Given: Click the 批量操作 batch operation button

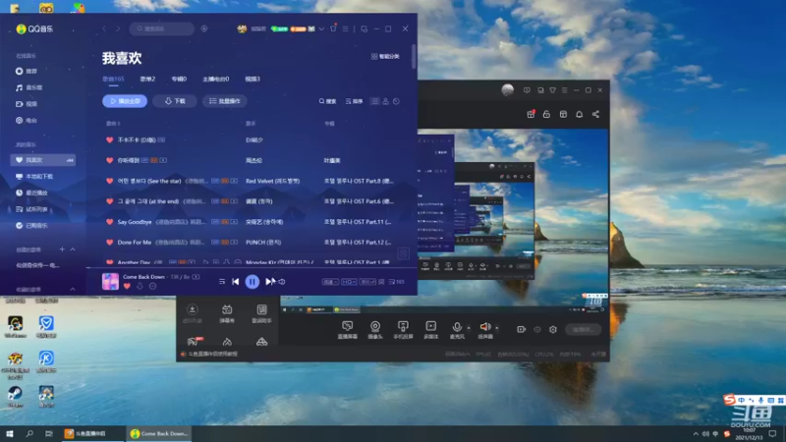Looking at the screenshot, I should tap(225, 101).
